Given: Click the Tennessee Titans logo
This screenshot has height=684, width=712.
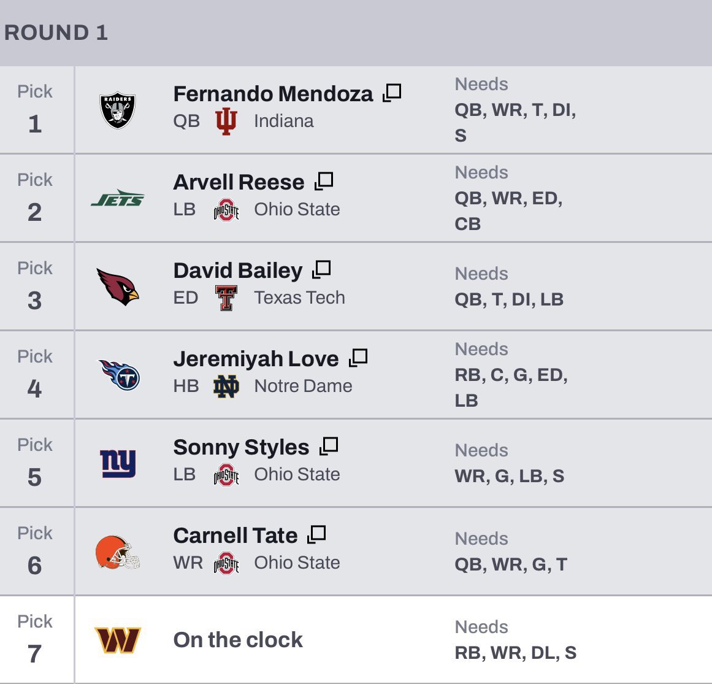Looking at the screenshot, I should [119, 375].
